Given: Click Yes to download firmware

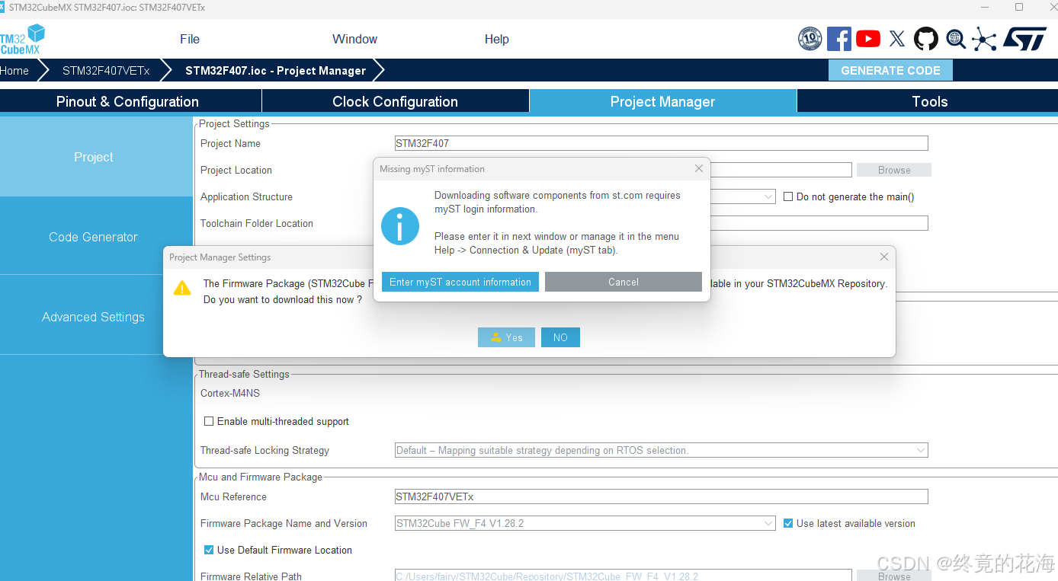Looking at the screenshot, I should [x=506, y=337].
